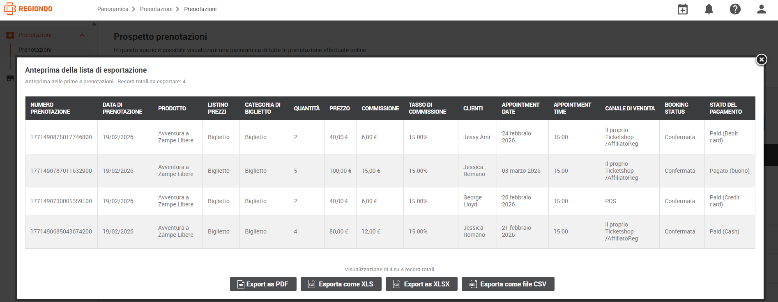Click Esporta come file CSV button

tap(508, 284)
